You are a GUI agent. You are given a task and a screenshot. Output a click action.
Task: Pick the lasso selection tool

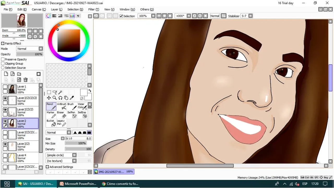pyautogui.click(x=55, y=92)
